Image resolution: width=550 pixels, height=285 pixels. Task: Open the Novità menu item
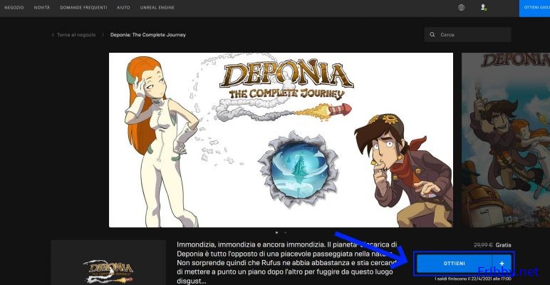(x=42, y=8)
